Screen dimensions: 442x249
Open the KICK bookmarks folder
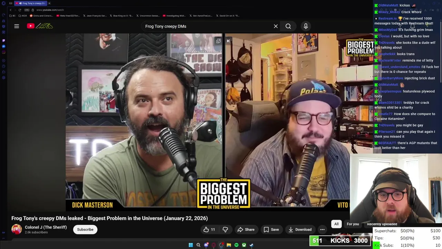pyautogui.click(x=23, y=16)
